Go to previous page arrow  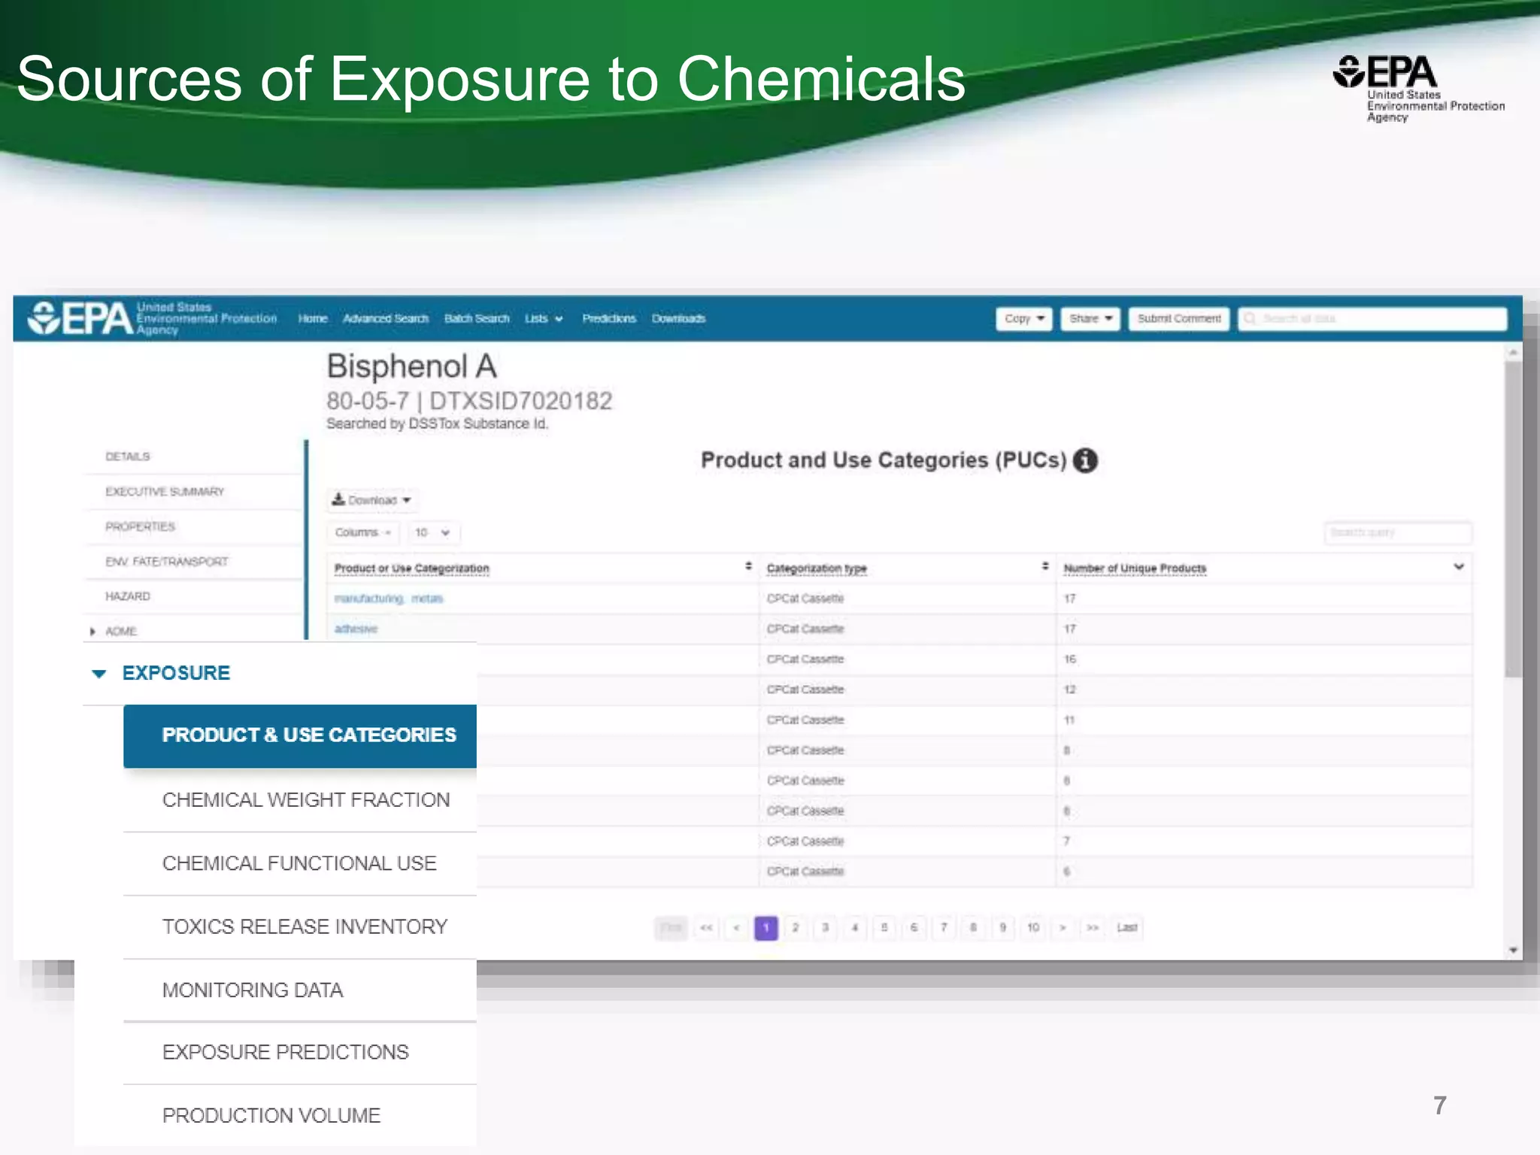click(x=736, y=928)
